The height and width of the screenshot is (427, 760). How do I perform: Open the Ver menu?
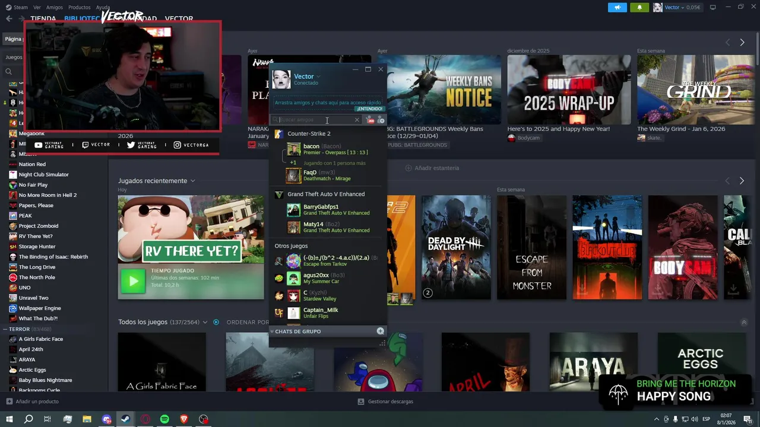point(37,7)
